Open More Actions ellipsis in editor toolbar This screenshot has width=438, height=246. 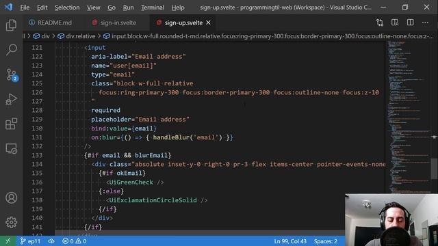pyautogui.click(x=425, y=23)
